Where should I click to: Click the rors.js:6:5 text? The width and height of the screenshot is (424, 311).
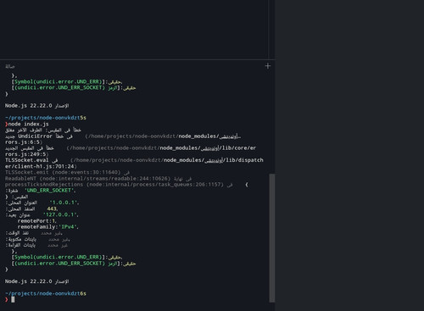[24, 142]
